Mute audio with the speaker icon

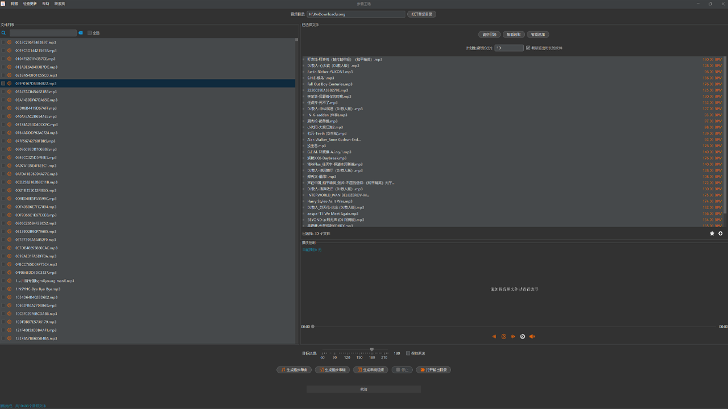coord(532,336)
